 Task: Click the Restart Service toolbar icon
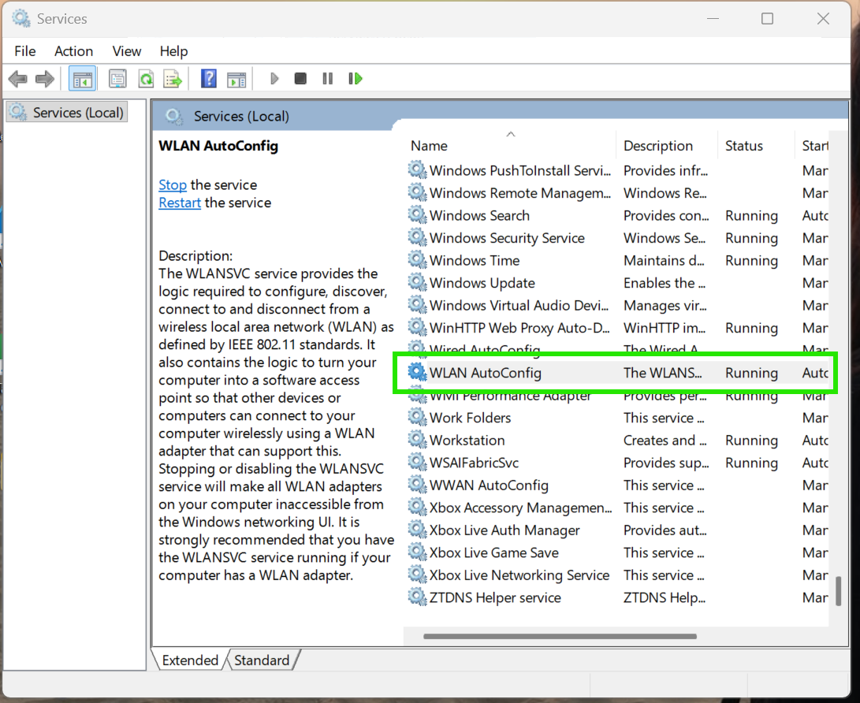pos(356,79)
